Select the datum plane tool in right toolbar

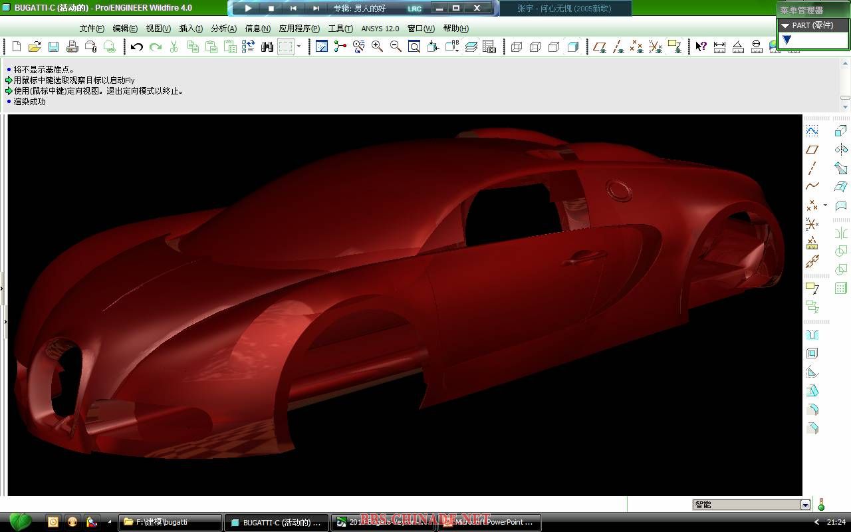812,150
